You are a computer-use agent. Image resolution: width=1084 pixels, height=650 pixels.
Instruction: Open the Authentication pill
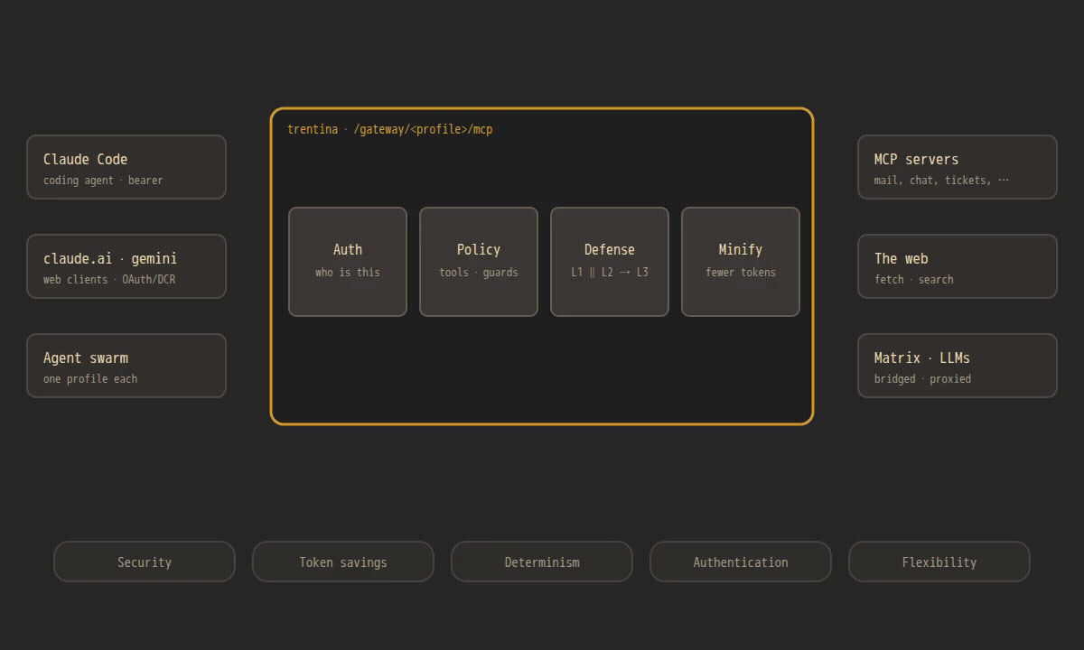tap(741, 562)
